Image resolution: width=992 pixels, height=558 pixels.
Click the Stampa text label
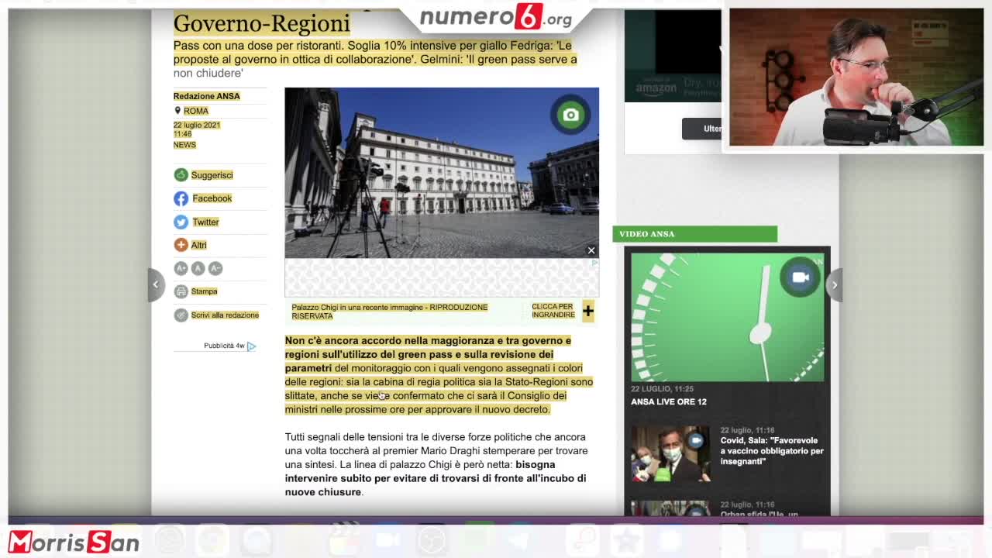pyautogui.click(x=205, y=291)
